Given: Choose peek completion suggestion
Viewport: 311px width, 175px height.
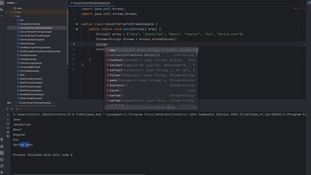Looking at the screenshot, I should (151, 80).
